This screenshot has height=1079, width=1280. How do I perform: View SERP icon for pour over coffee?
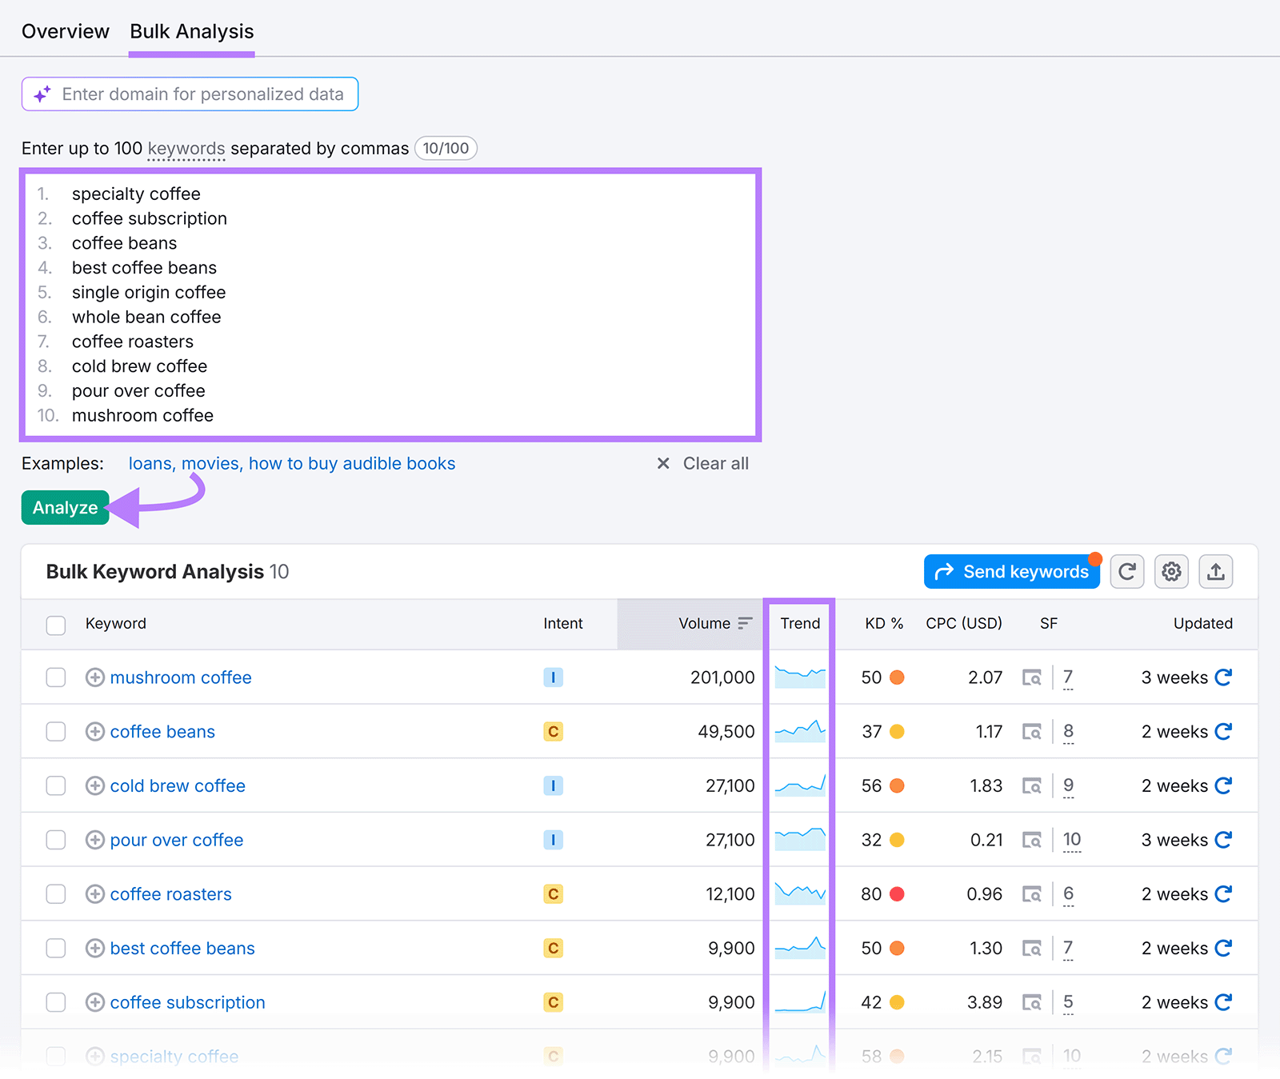click(1032, 841)
